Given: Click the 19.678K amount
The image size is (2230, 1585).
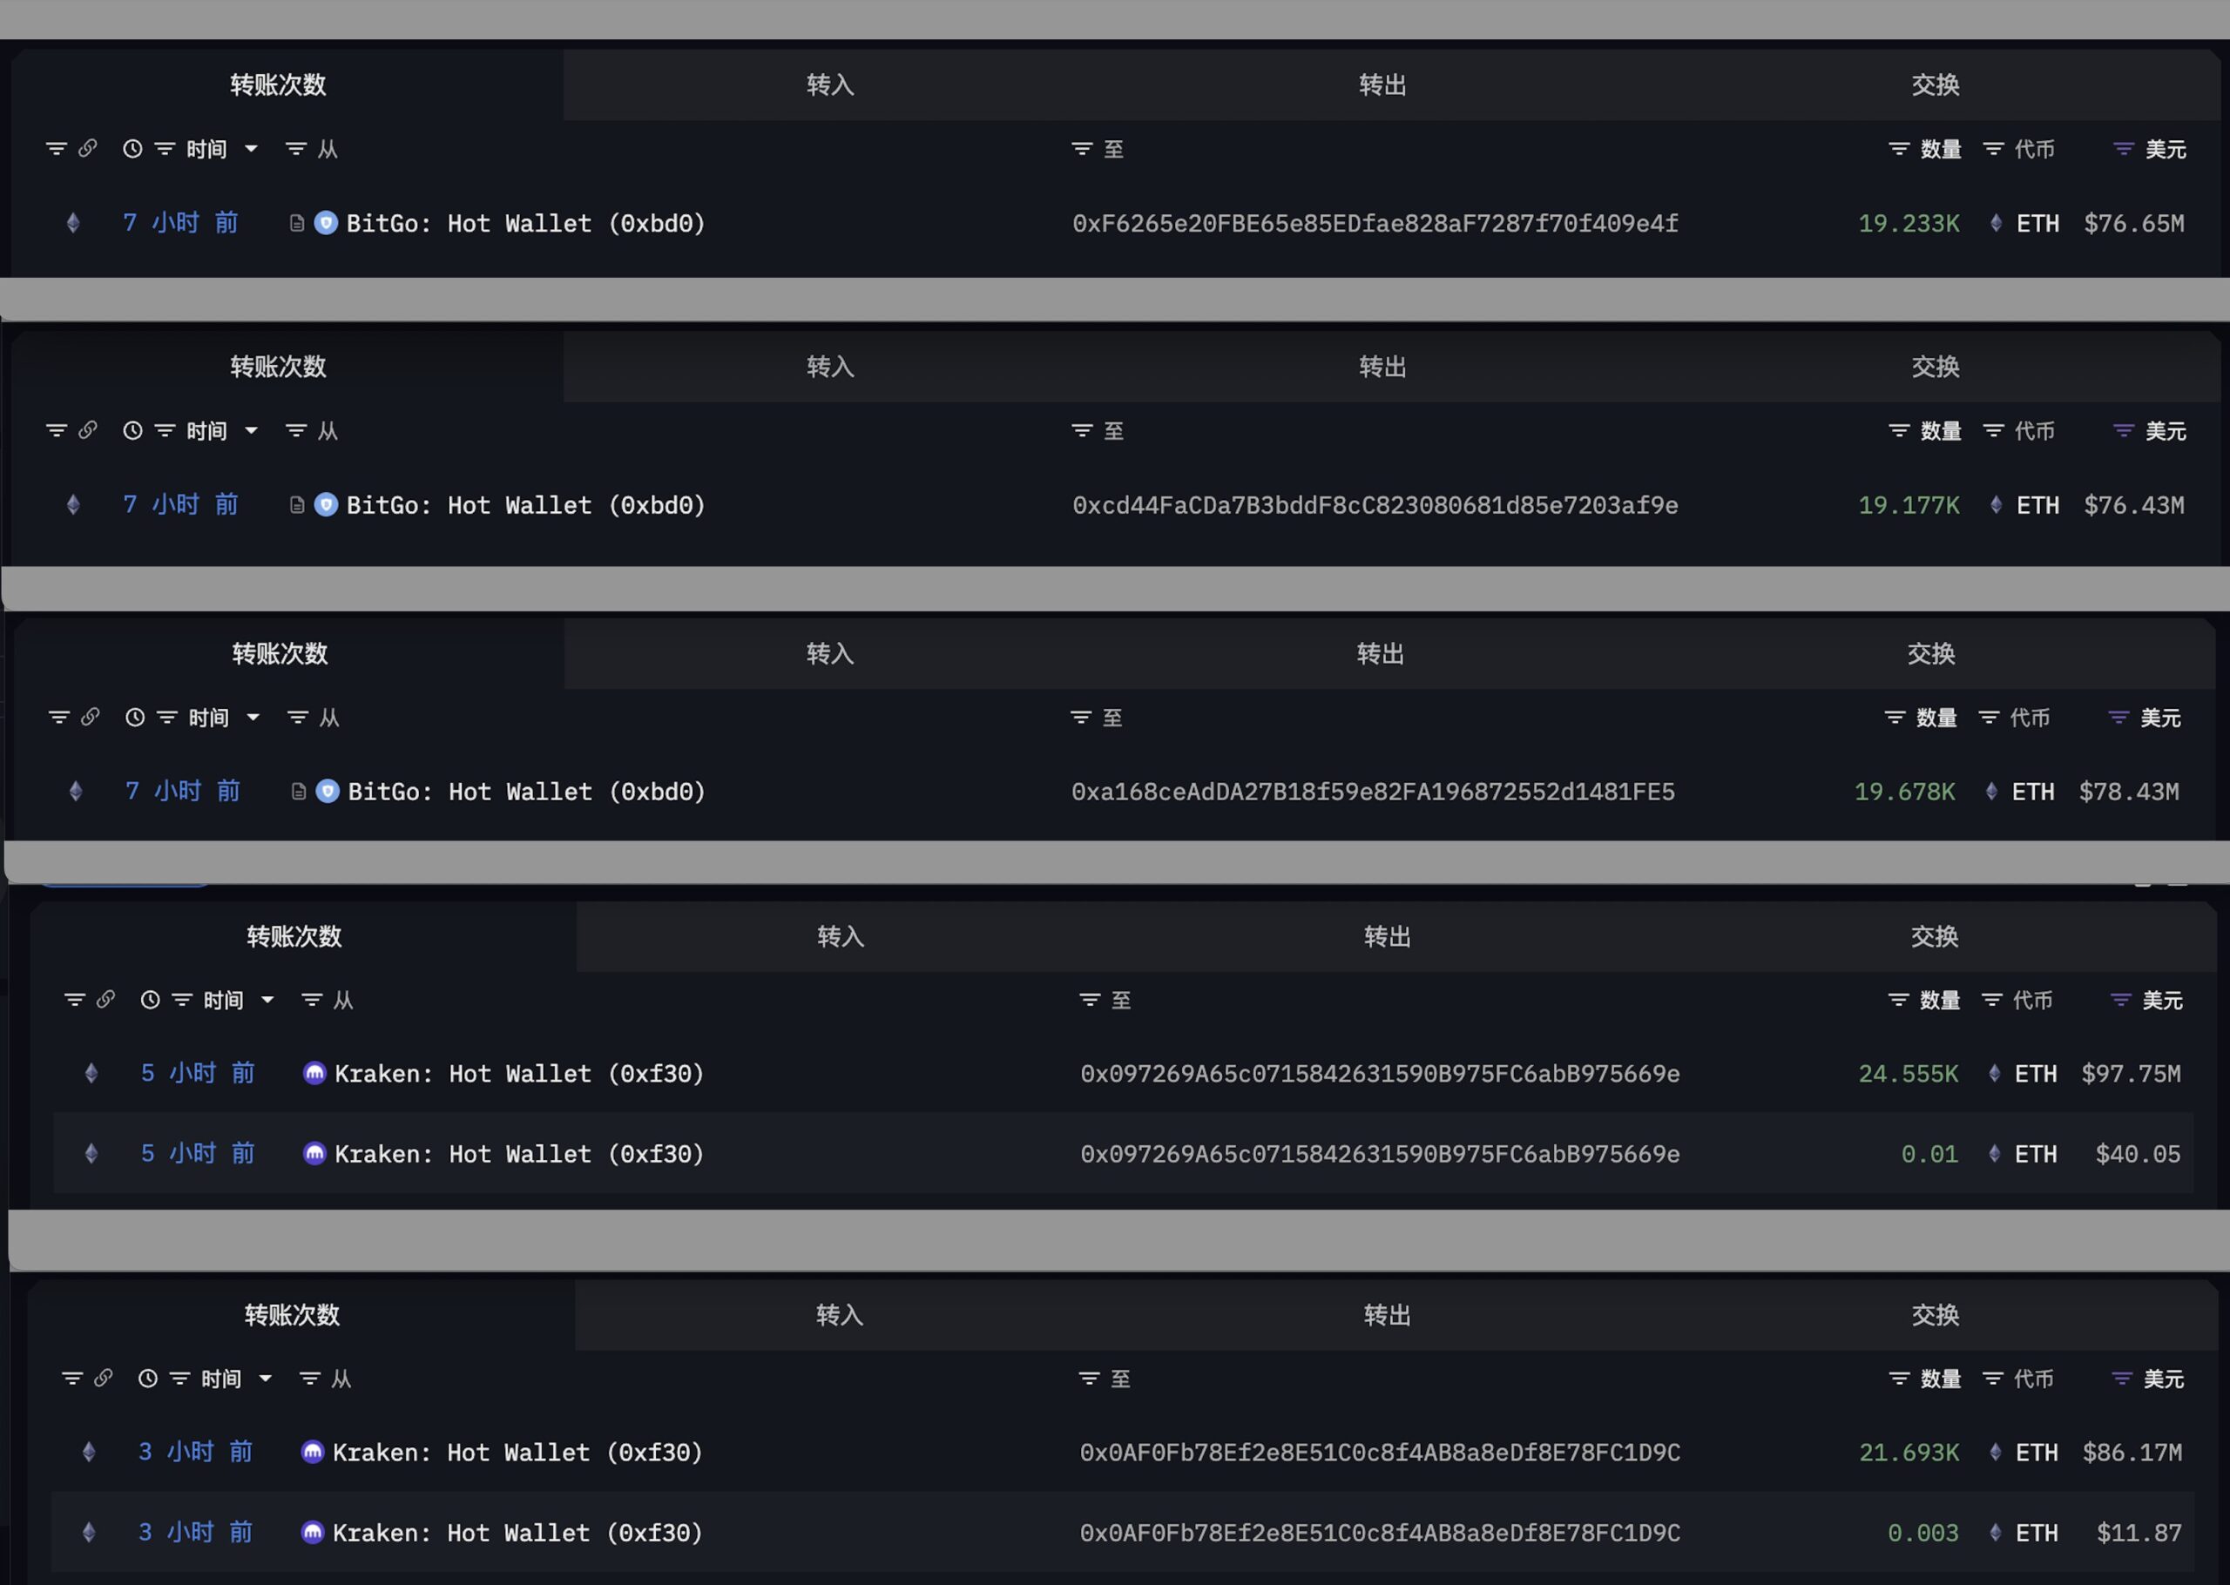Looking at the screenshot, I should pyautogui.click(x=1904, y=792).
